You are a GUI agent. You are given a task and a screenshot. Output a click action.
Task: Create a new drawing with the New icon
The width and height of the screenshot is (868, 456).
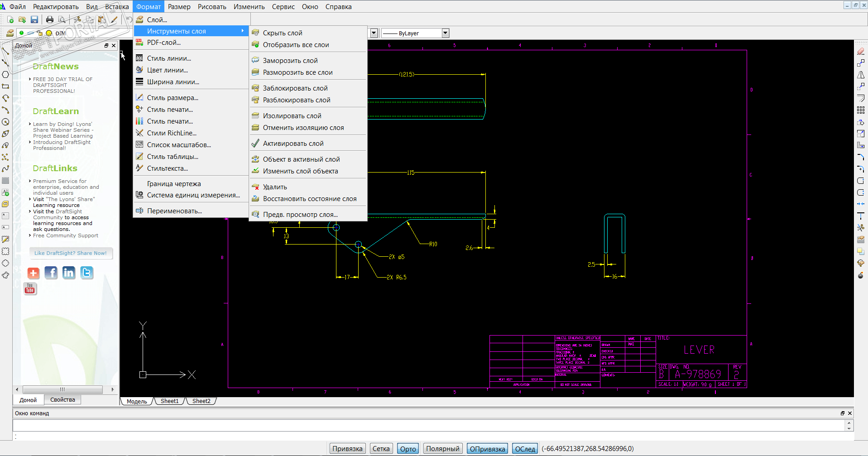(x=10, y=19)
